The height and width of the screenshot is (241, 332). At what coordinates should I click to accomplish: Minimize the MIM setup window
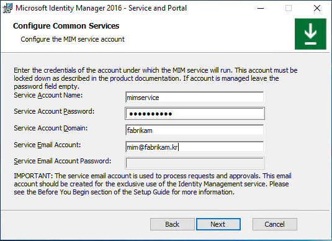click(261, 8)
